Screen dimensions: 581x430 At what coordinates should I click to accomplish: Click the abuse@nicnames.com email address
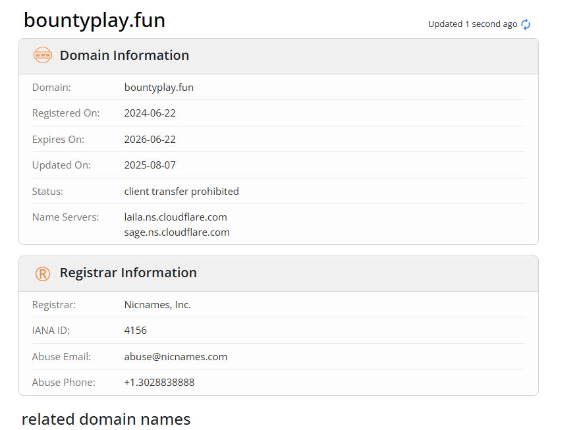(x=175, y=357)
